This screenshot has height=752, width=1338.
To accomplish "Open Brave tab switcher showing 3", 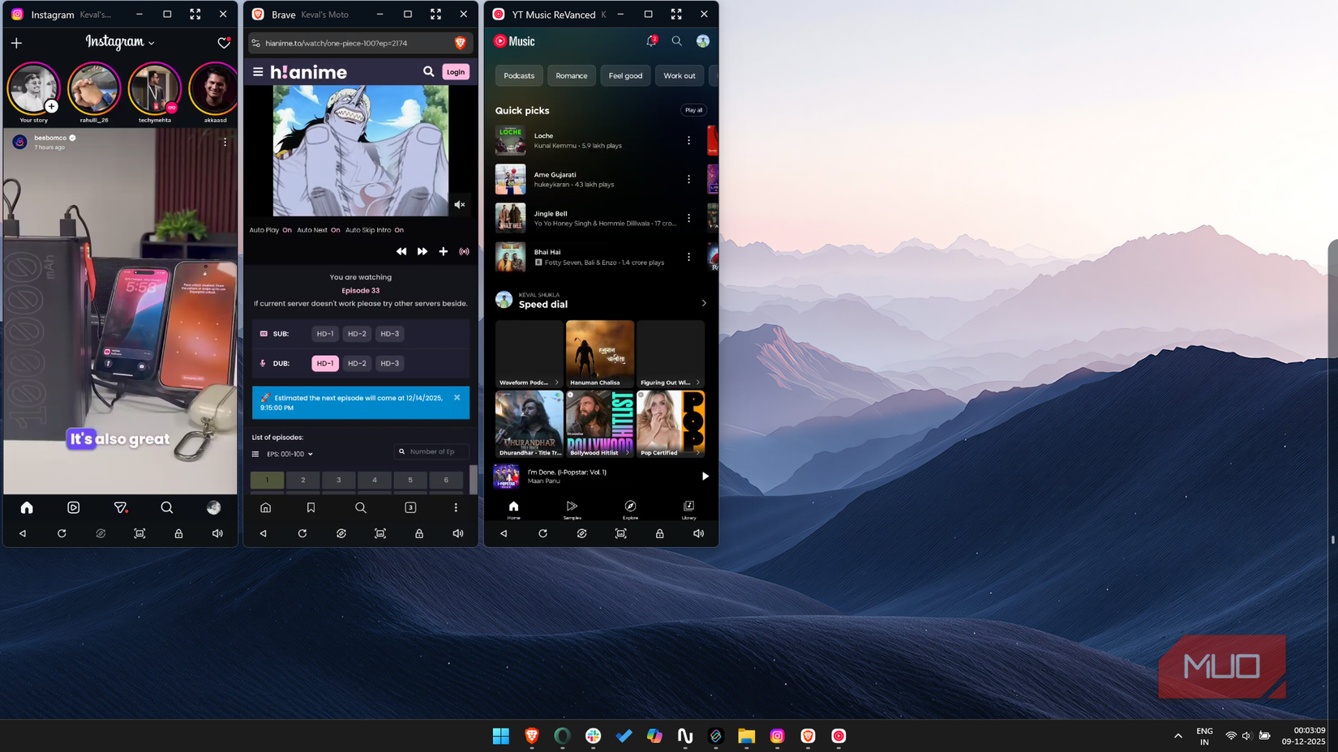I will (410, 507).
